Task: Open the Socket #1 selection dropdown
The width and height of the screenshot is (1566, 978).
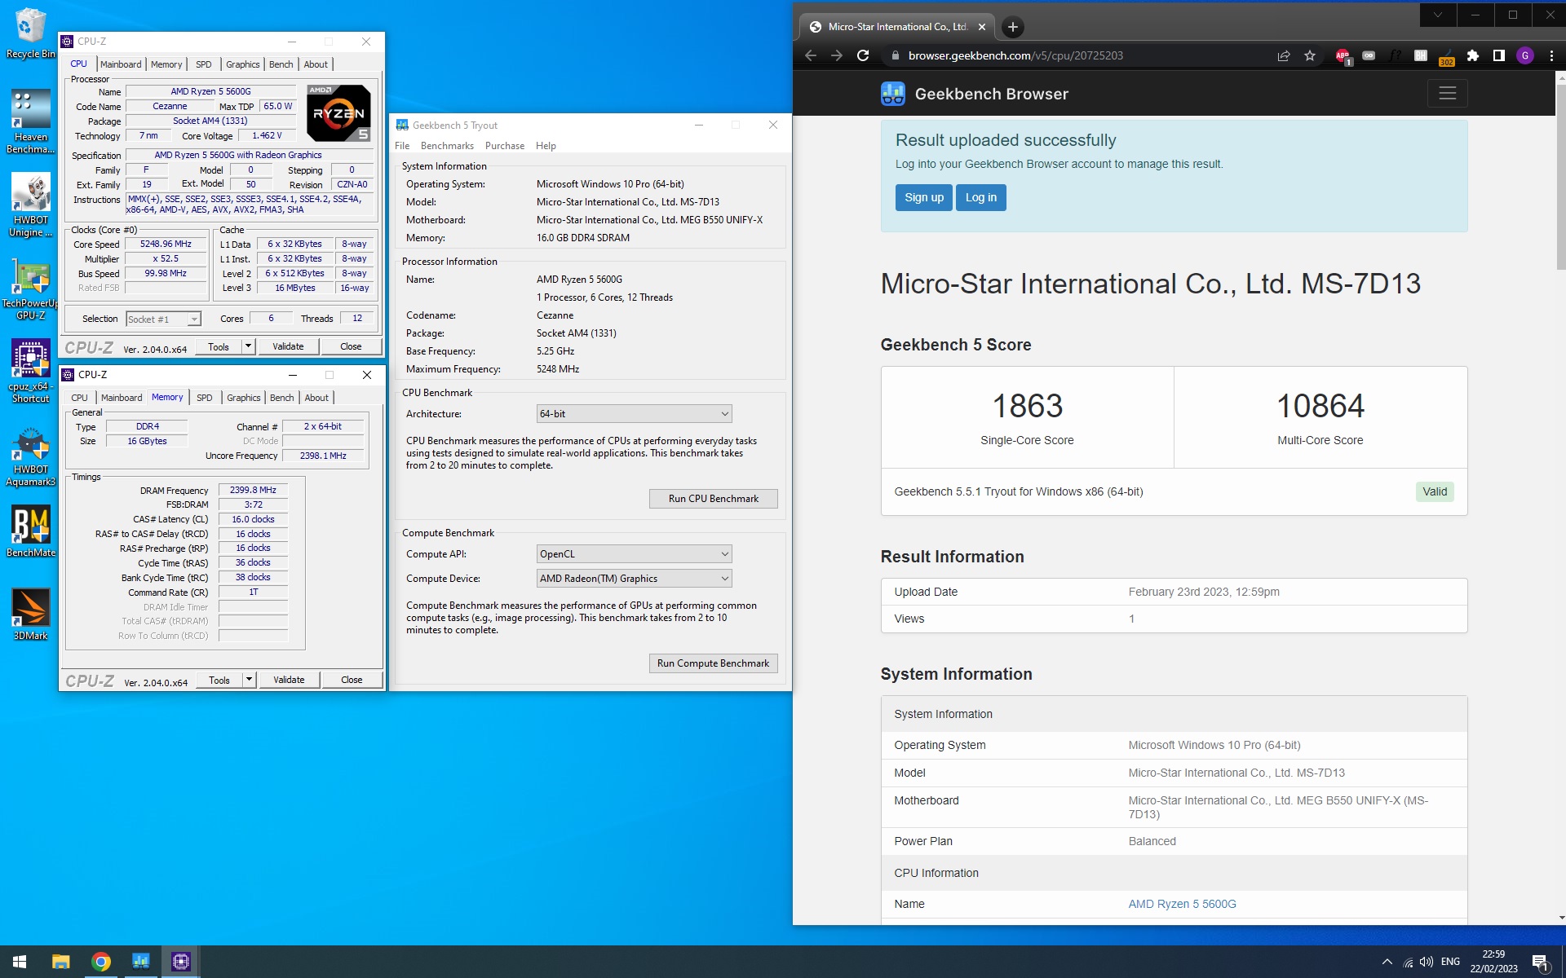Action: [x=163, y=319]
